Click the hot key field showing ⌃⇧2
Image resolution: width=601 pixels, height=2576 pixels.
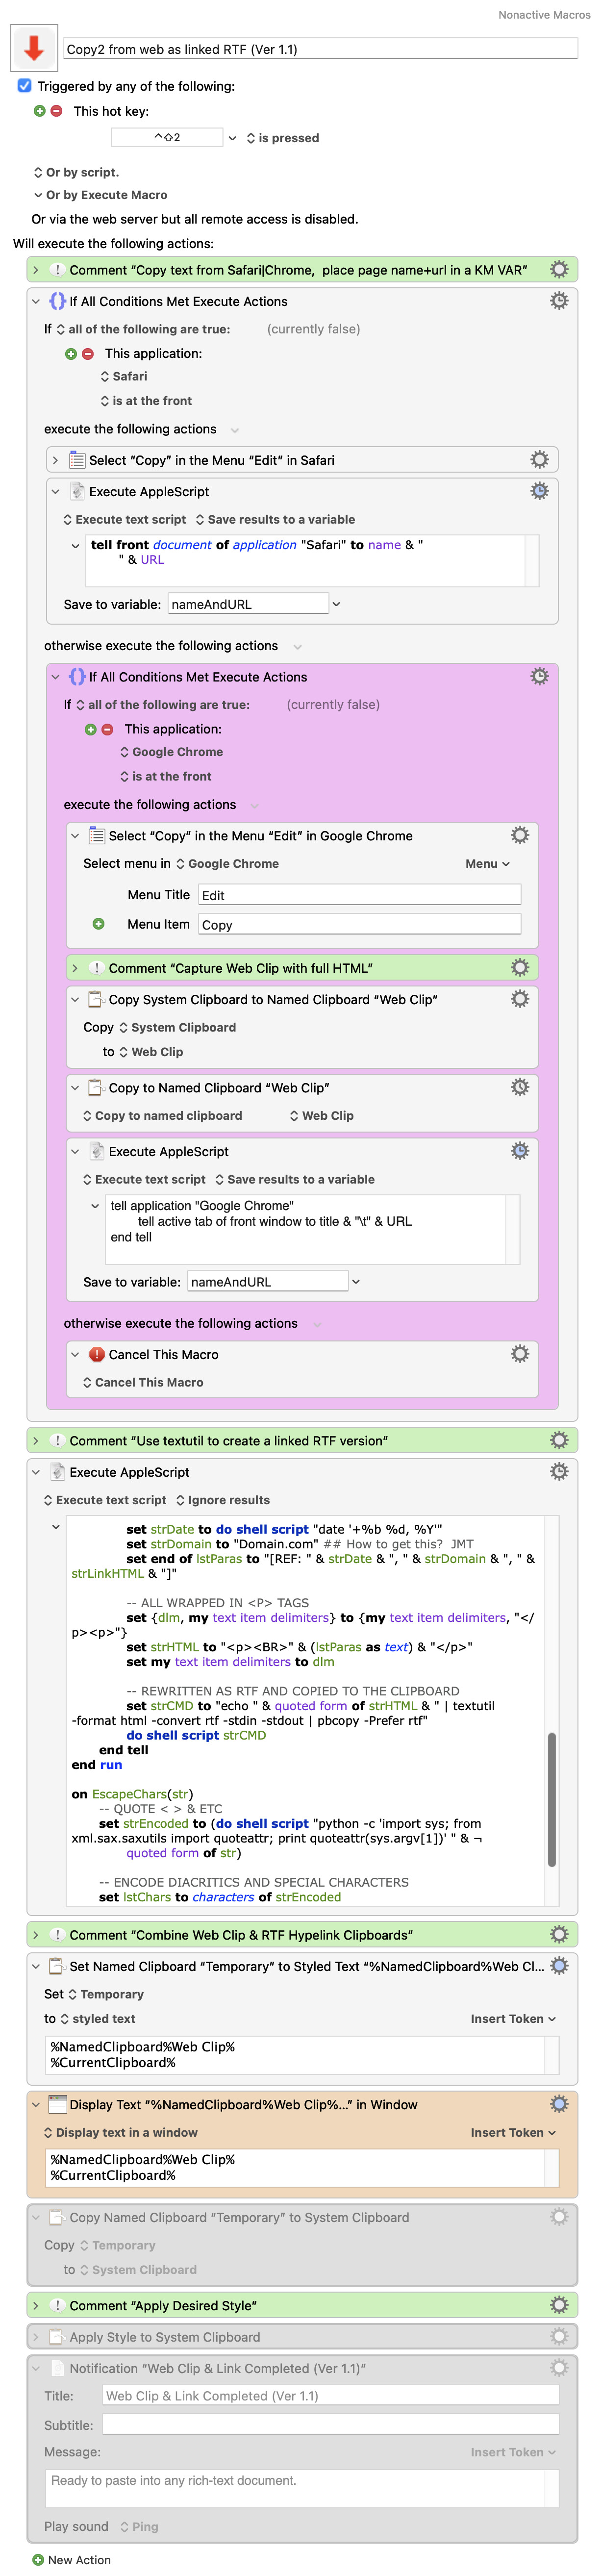pos(167,137)
